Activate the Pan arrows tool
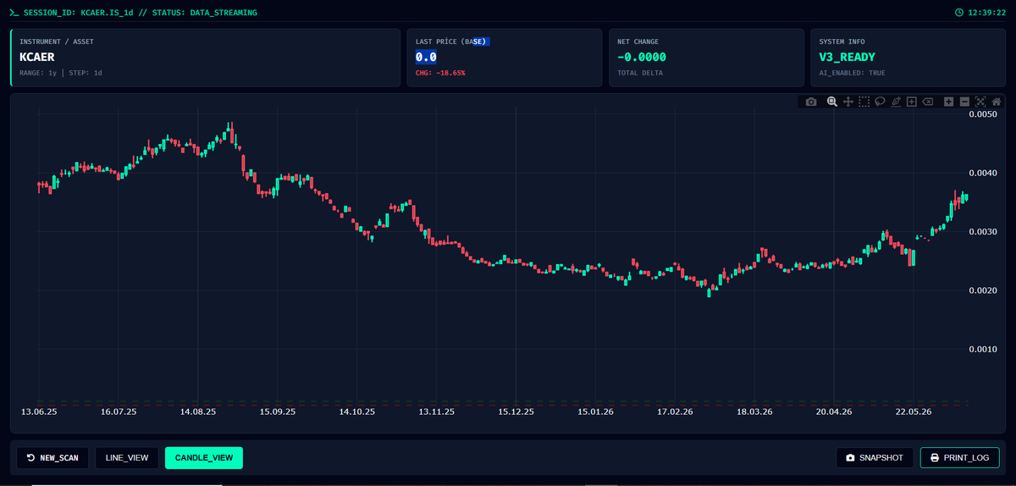1016x486 pixels. point(848,102)
